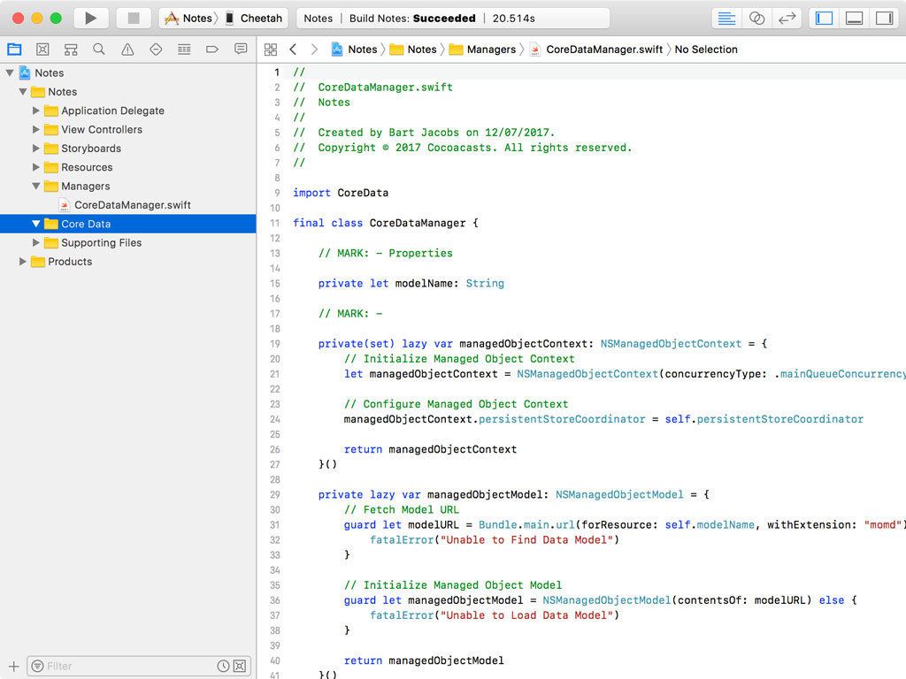Open the Find navigator magnifier icon
The width and height of the screenshot is (906, 679).
coord(99,50)
